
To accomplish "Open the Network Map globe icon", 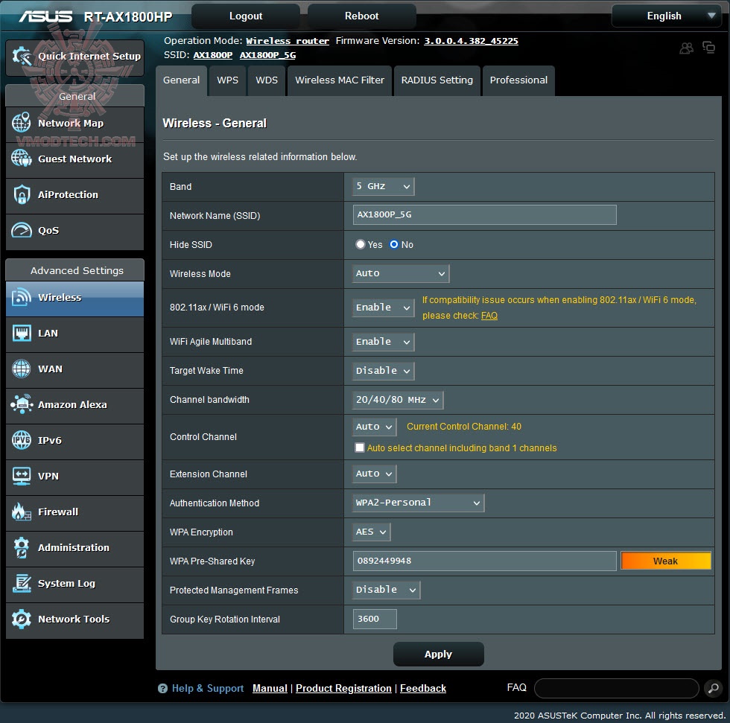I will (22, 123).
